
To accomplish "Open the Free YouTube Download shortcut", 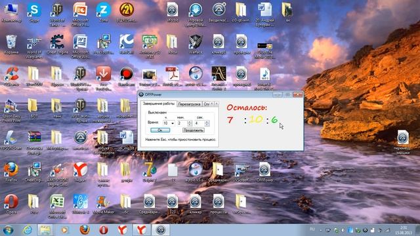I will (x=103, y=79).
